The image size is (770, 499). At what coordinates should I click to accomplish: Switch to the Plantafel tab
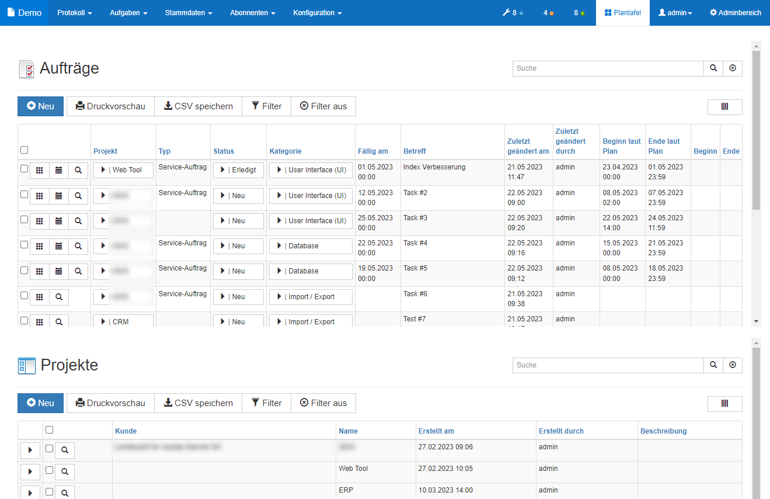(623, 12)
